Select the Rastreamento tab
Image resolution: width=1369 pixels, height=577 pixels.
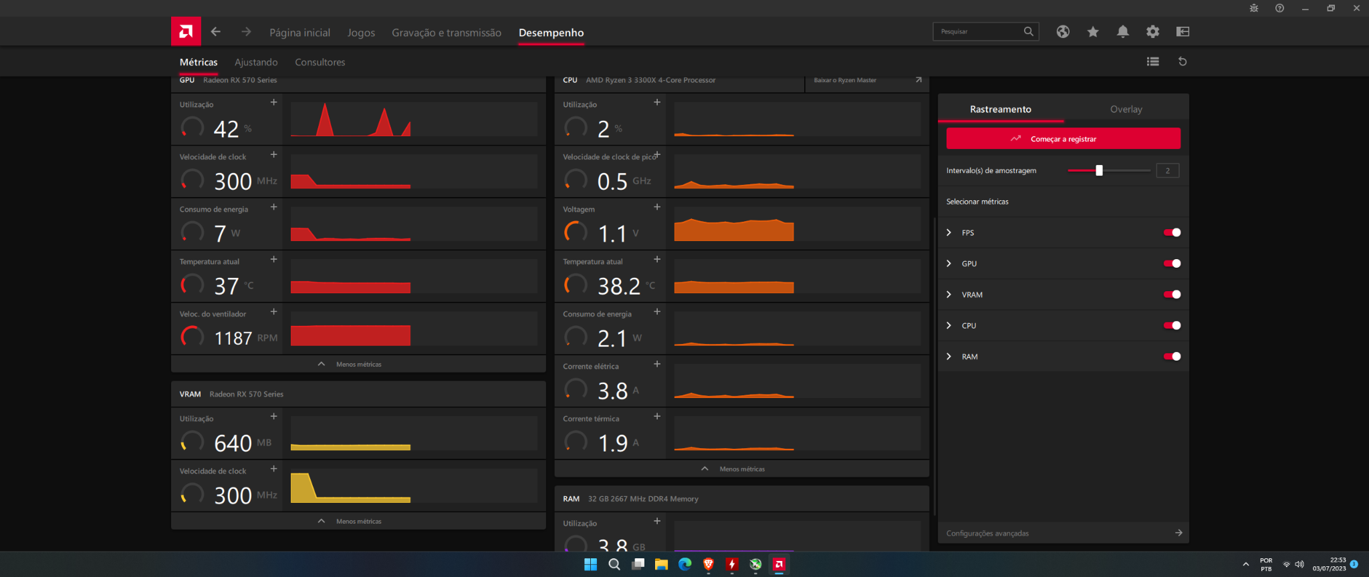pyautogui.click(x=1001, y=109)
